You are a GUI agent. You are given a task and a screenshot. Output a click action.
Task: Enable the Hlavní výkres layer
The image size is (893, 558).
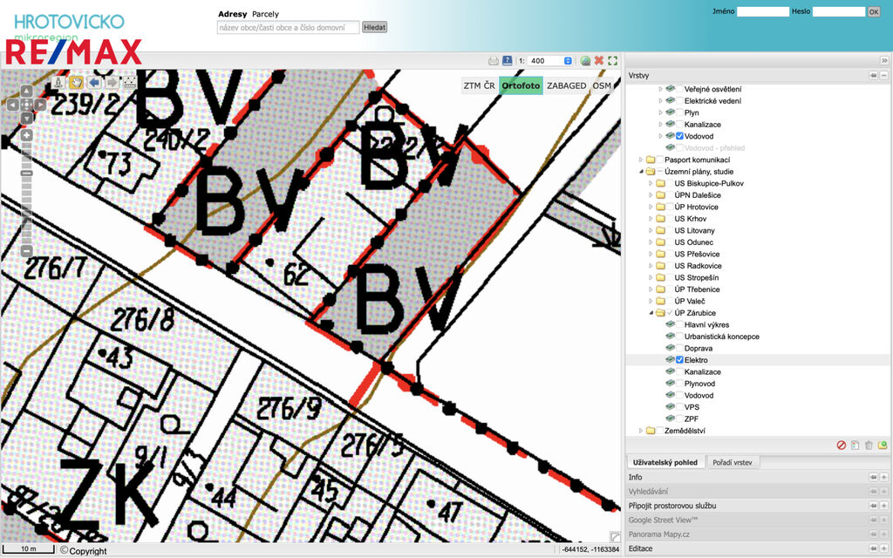(x=679, y=324)
